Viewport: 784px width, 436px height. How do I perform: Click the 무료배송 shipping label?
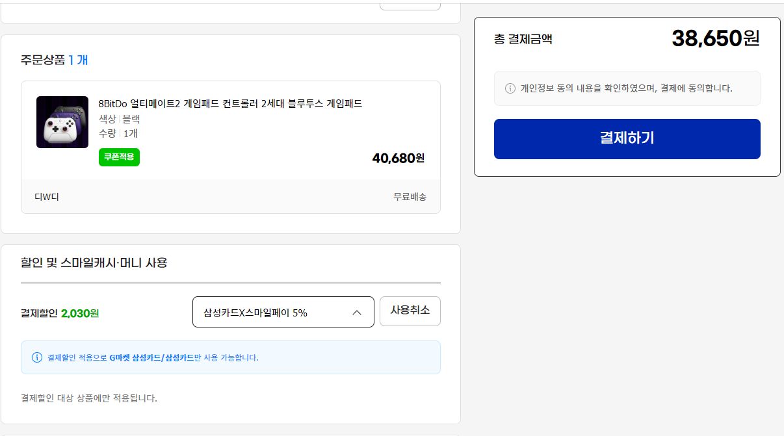[410, 196]
